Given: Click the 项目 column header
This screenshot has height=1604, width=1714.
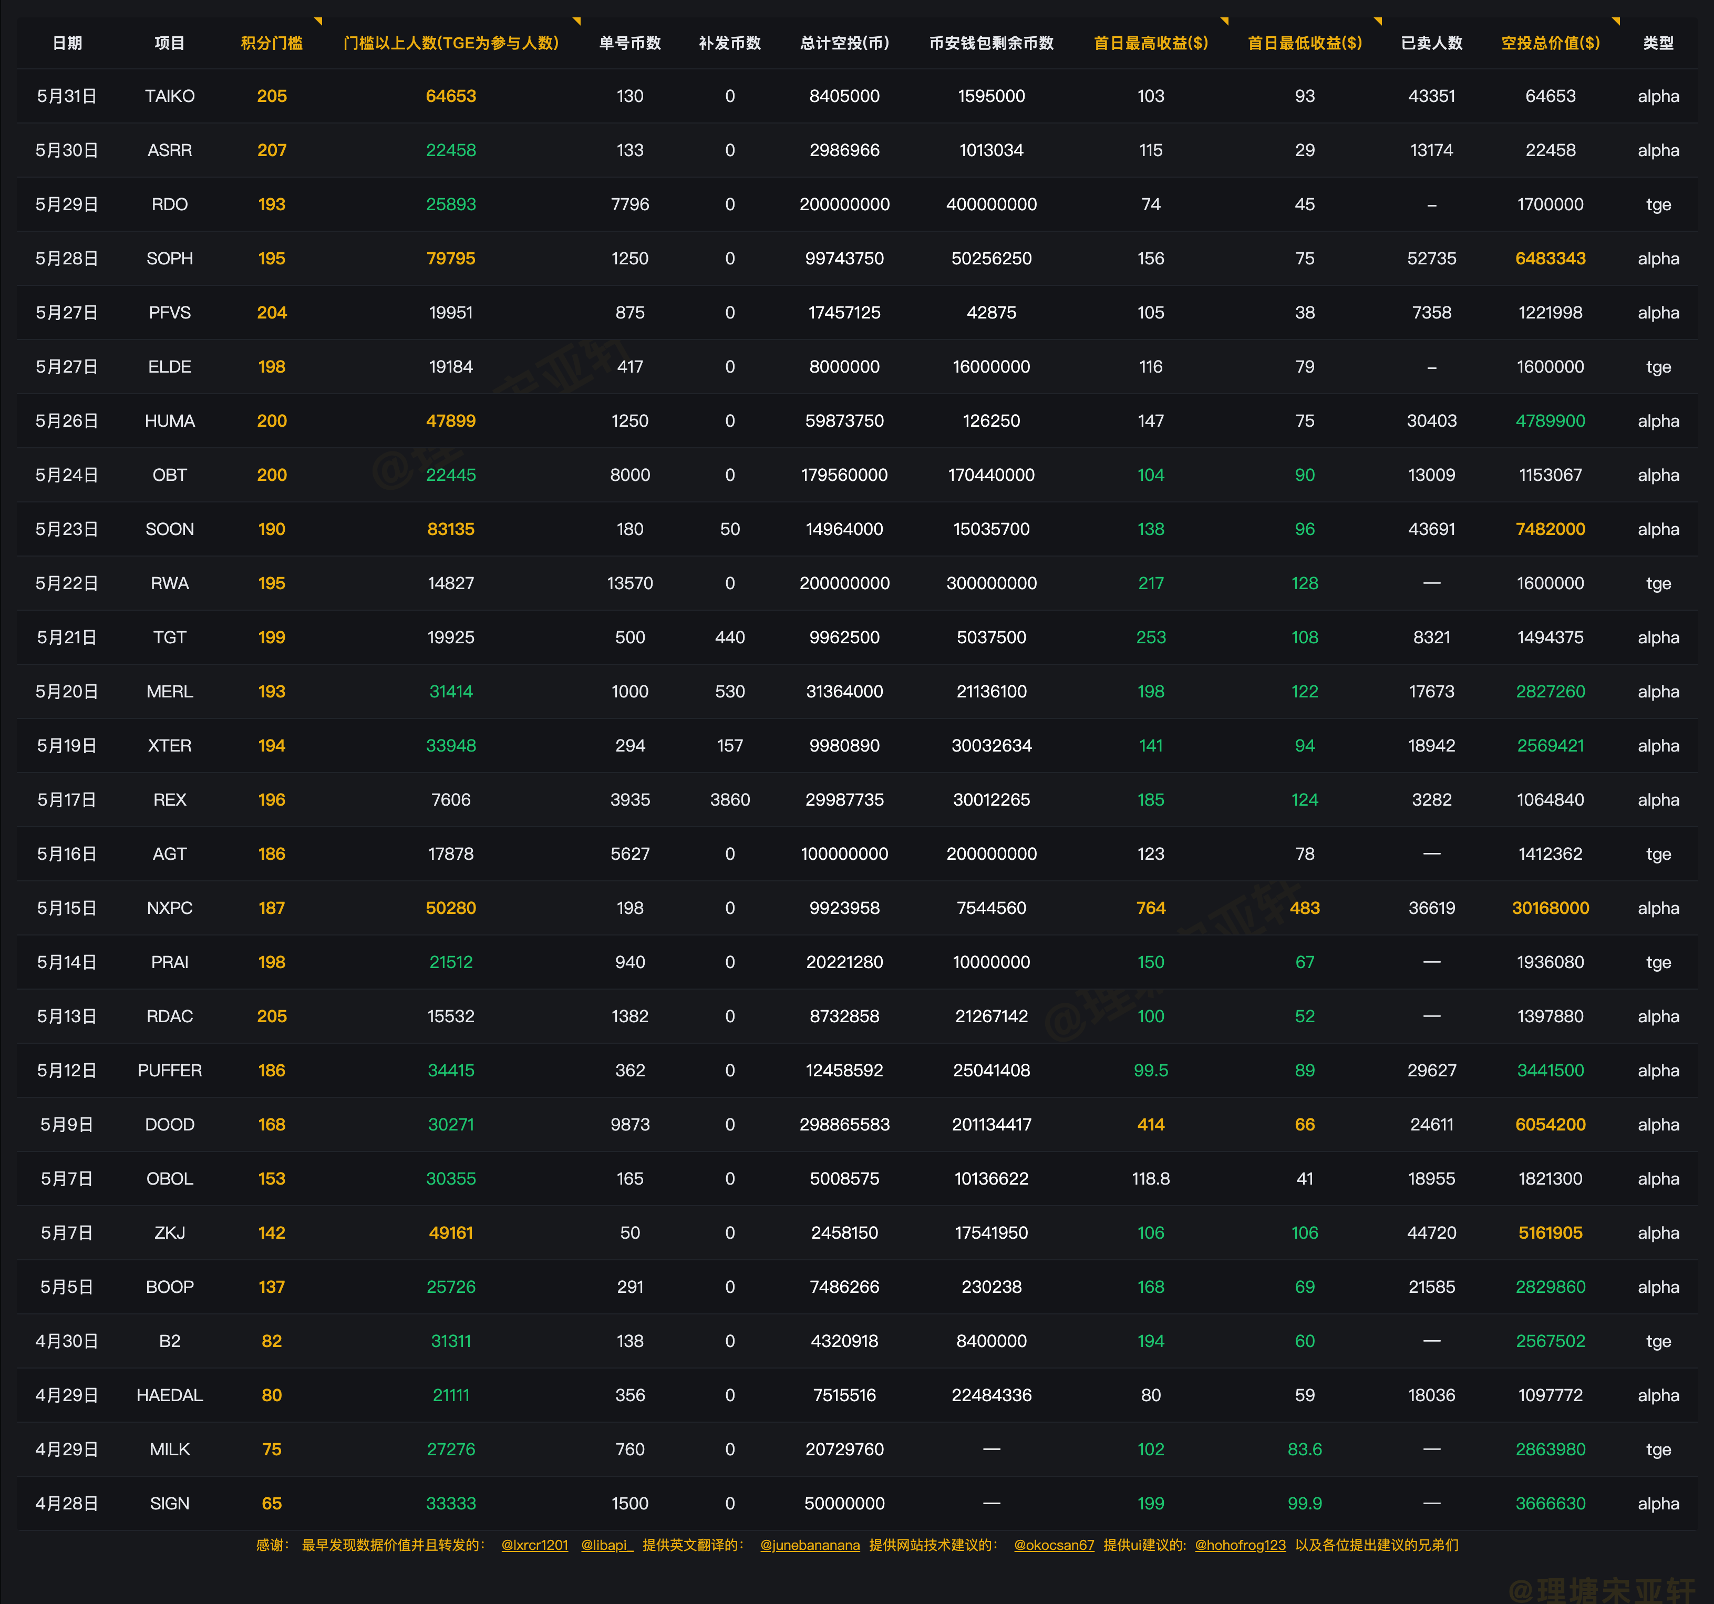Looking at the screenshot, I should [x=170, y=43].
